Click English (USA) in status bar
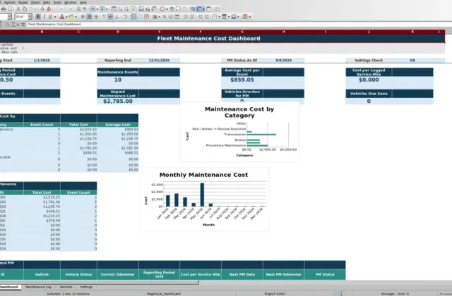The height and width of the screenshot is (296, 452). (x=275, y=294)
